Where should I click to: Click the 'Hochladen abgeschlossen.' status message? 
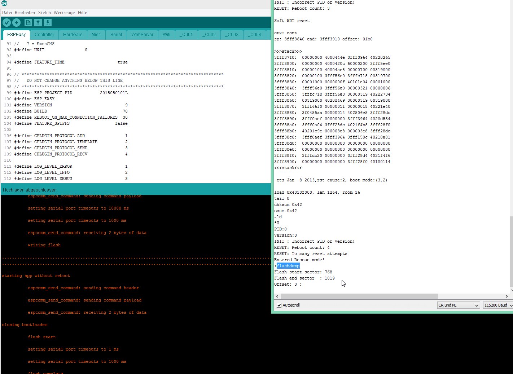(30, 190)
